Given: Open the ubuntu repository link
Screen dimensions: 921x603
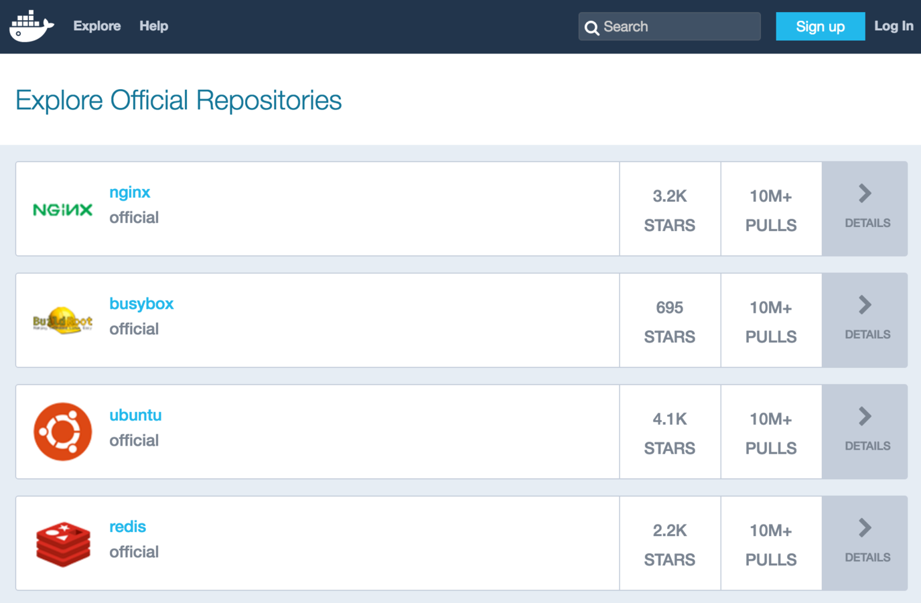Looking at the screenshot, I should tap(135, 415).
